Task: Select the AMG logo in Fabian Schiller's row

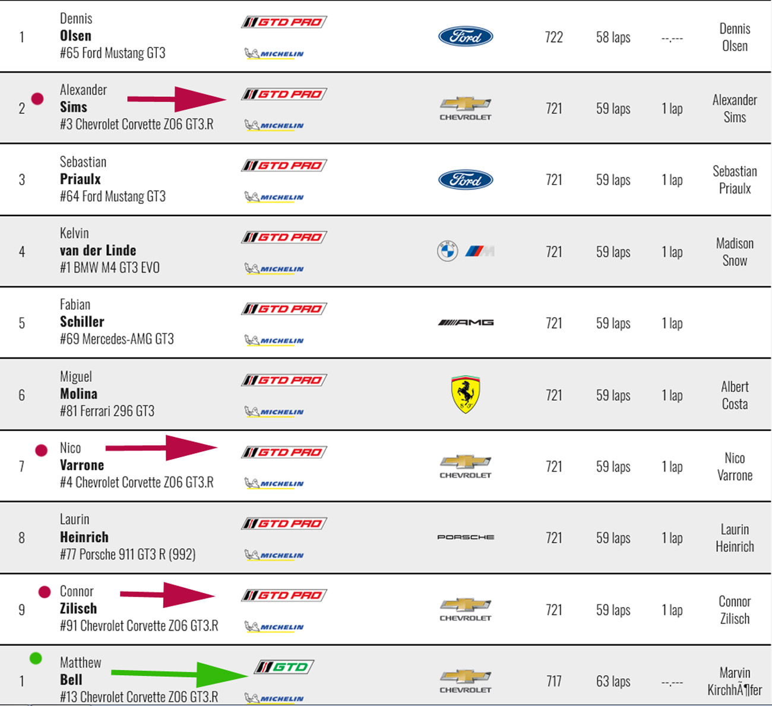Action: coord(466,322)
